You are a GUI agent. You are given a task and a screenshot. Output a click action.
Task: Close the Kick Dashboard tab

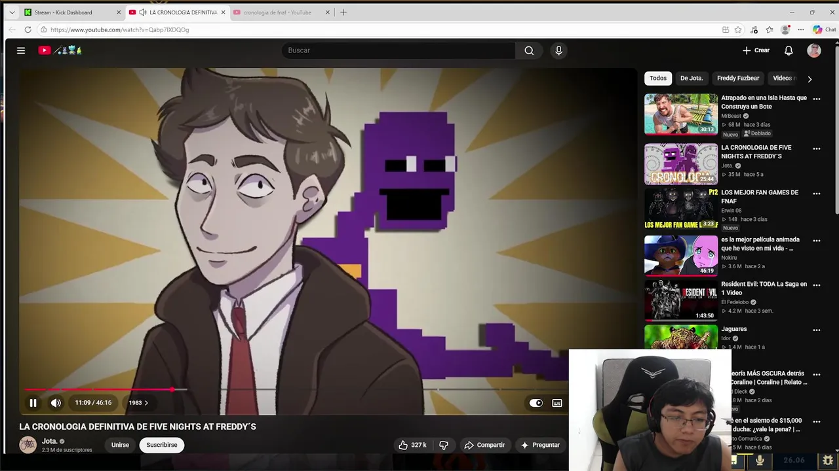tap(119, 12)
